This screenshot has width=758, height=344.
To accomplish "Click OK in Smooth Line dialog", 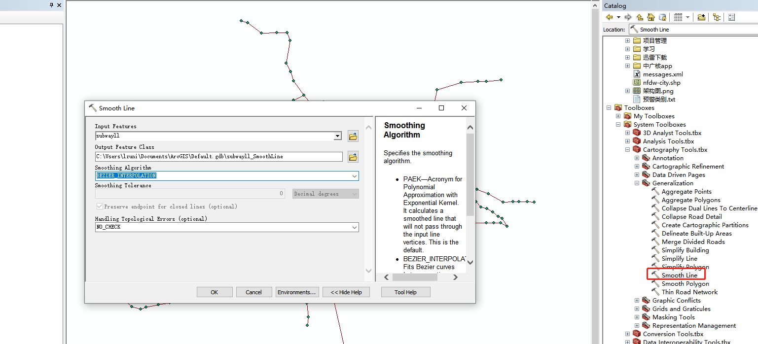I will (x=215, y=292).
